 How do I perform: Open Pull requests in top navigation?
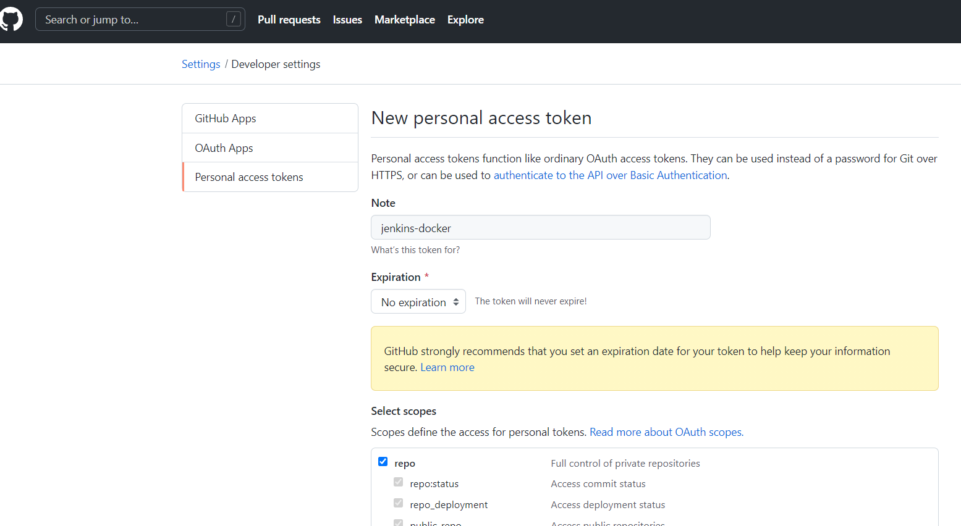pyautogui.click(x=289, y=20)
